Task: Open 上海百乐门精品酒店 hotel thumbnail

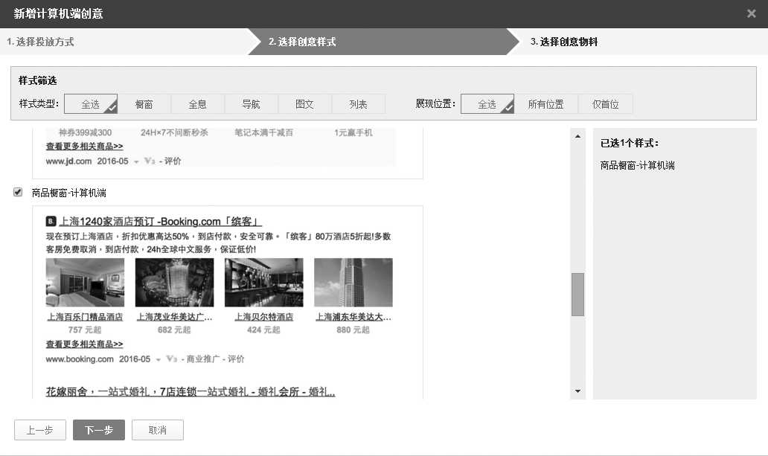Action: point(85,283)
